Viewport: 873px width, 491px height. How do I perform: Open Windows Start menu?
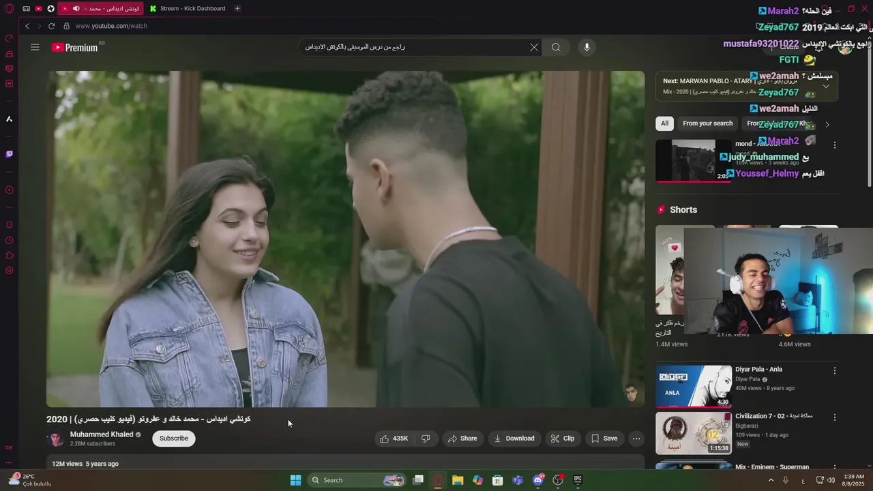(295, 480)
